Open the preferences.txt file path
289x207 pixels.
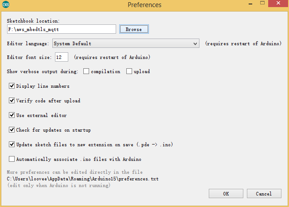pos(83,179)
